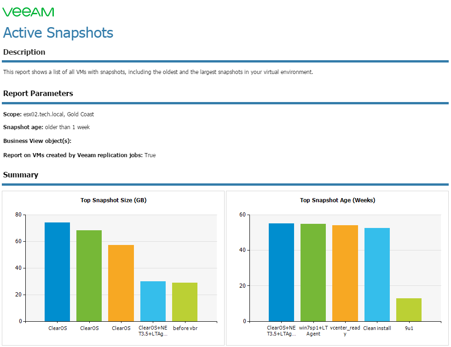
Task: Click the Top Snapshot Size (GB) chart title
Action: coord(113,200)
